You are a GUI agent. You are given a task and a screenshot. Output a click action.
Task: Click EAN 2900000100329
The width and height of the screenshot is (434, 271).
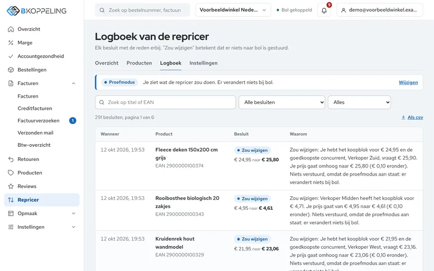pyautogui.click(x=180, y=255)
